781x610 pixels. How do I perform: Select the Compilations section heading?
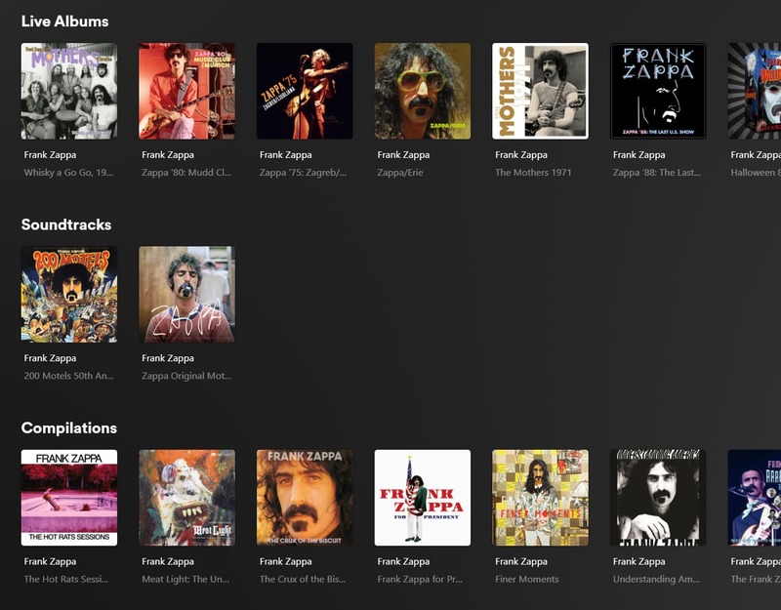pyautogui.click(x=69, y=428)
